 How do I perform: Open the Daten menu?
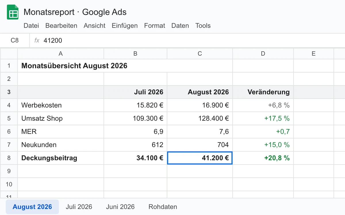(x=180, y=26)
